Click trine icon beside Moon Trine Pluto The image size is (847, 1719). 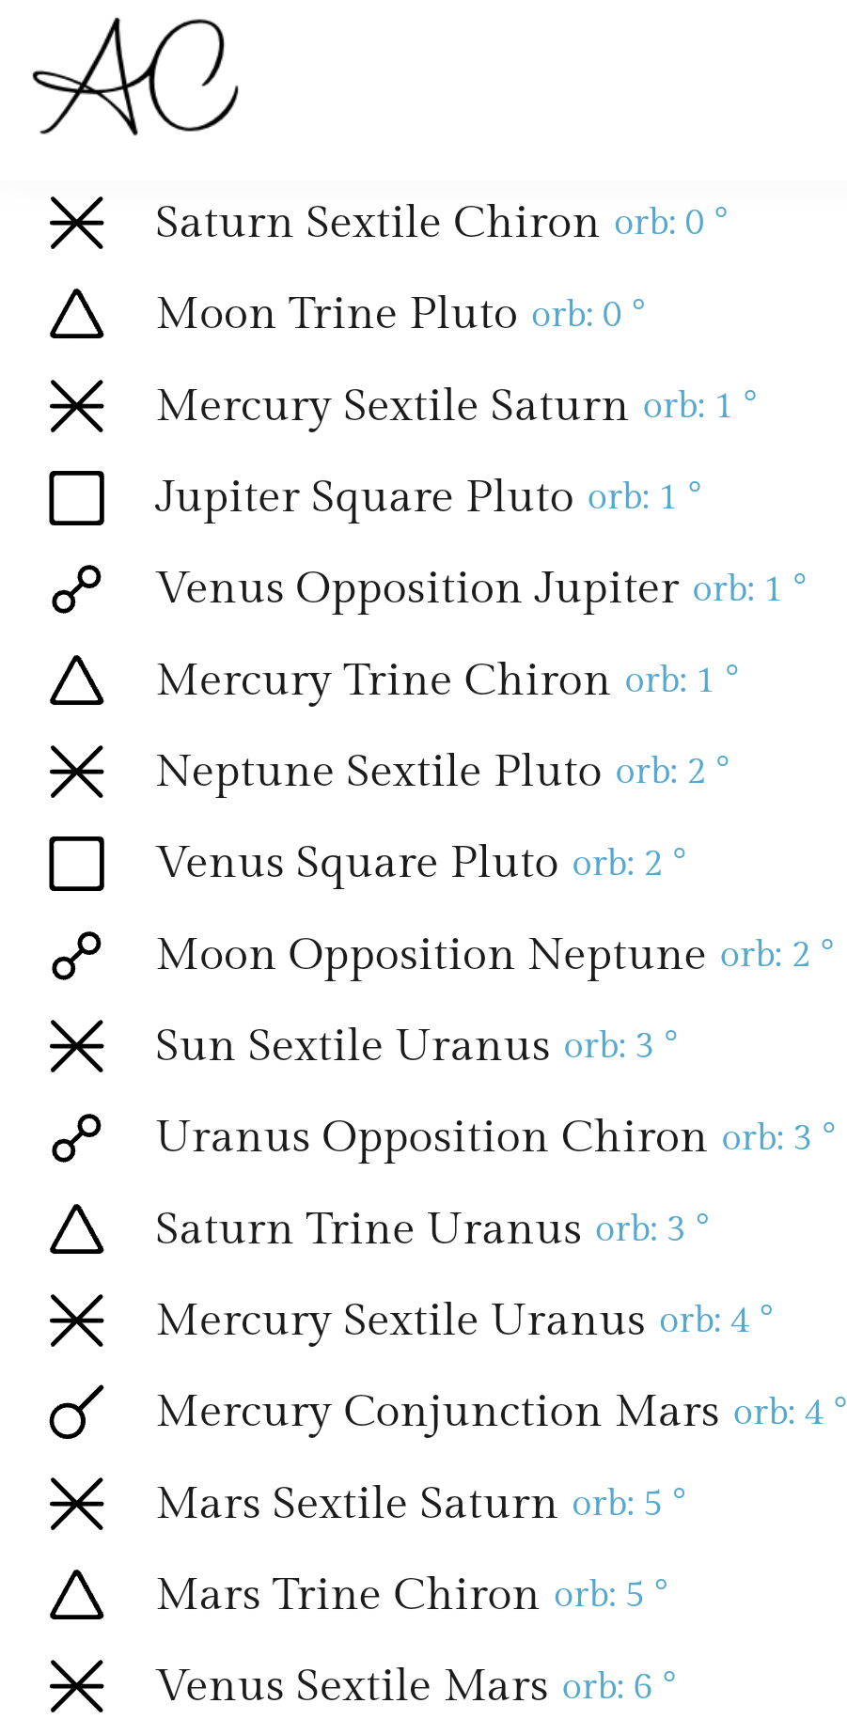tap(76, 314)
